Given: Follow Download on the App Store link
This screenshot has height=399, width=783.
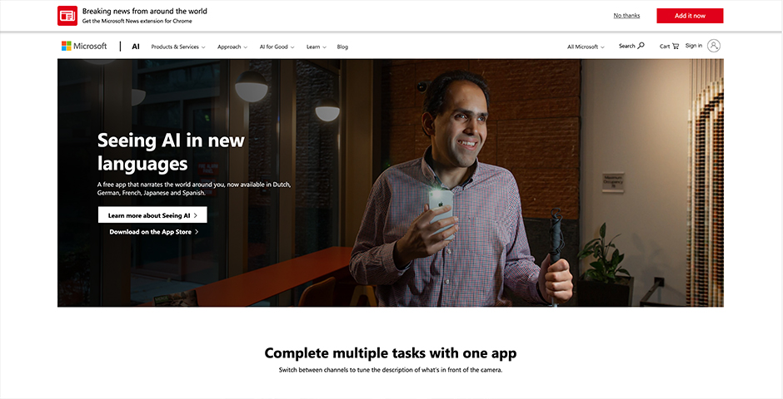Looking at the screenshot, I should [154, 232].
